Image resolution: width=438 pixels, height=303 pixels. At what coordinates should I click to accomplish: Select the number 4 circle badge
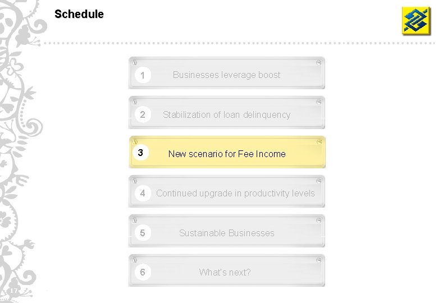pyautogui.click(x=143, y=193)
